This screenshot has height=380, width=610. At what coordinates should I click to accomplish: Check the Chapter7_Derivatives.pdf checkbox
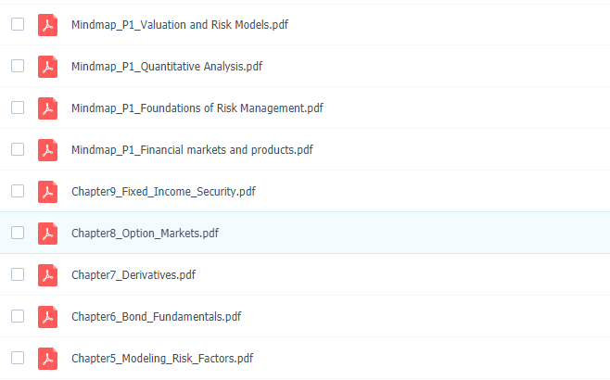18,274
